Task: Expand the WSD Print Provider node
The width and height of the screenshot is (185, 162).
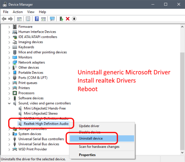Action: [x=9, y=150]
